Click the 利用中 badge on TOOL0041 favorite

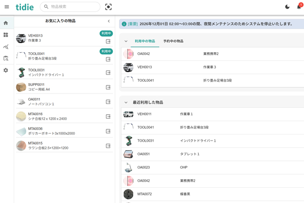pyautogui.click(x=106, y=51)
